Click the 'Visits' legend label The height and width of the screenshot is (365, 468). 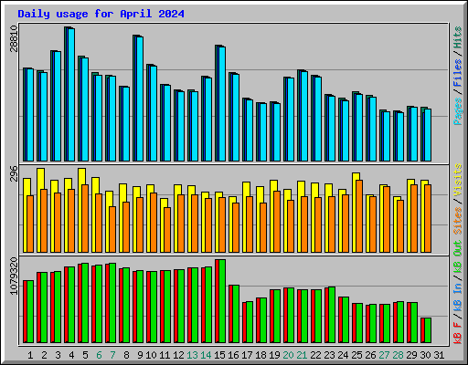coord(458,180)
